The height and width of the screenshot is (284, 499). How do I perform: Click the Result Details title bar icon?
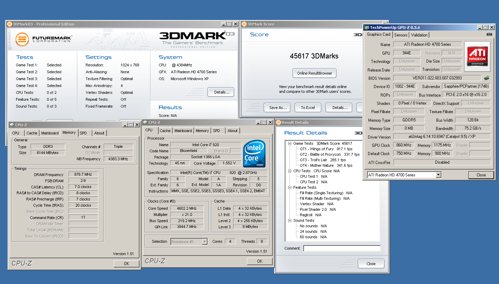click(279, 122)
